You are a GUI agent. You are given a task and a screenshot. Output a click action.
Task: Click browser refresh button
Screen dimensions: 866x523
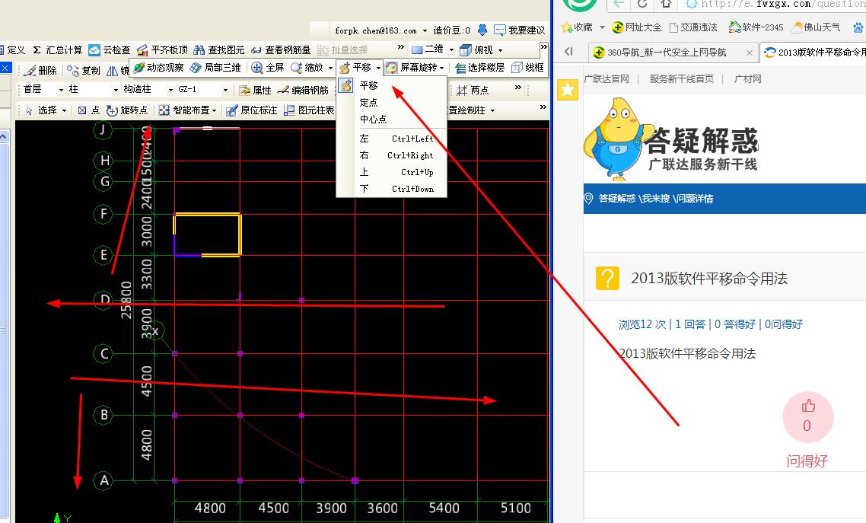pos(642,4)
